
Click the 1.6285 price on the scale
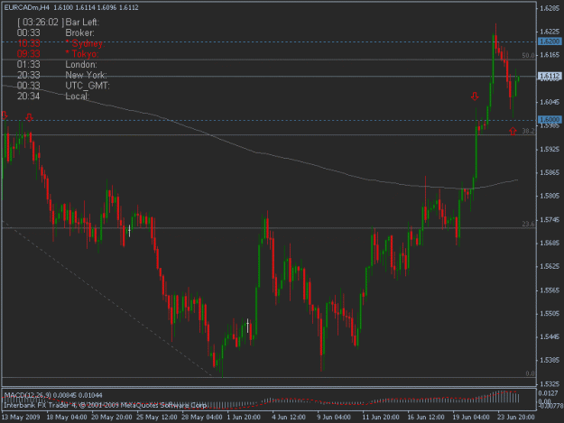tap(550, 8)
